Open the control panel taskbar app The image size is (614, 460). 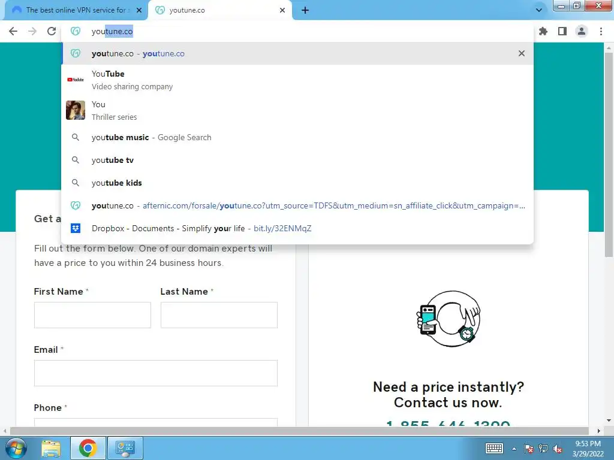pyautogui.click(x=125, y=448)
